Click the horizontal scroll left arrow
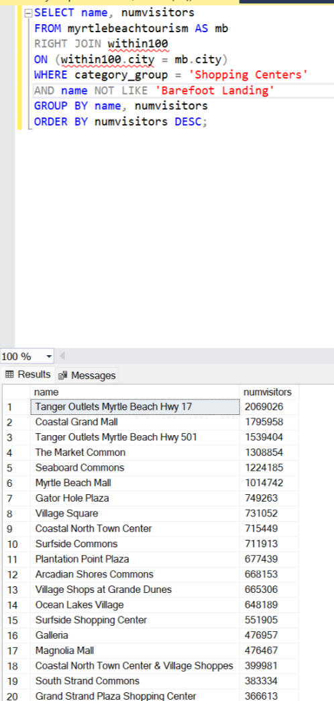 click(62, 356)
